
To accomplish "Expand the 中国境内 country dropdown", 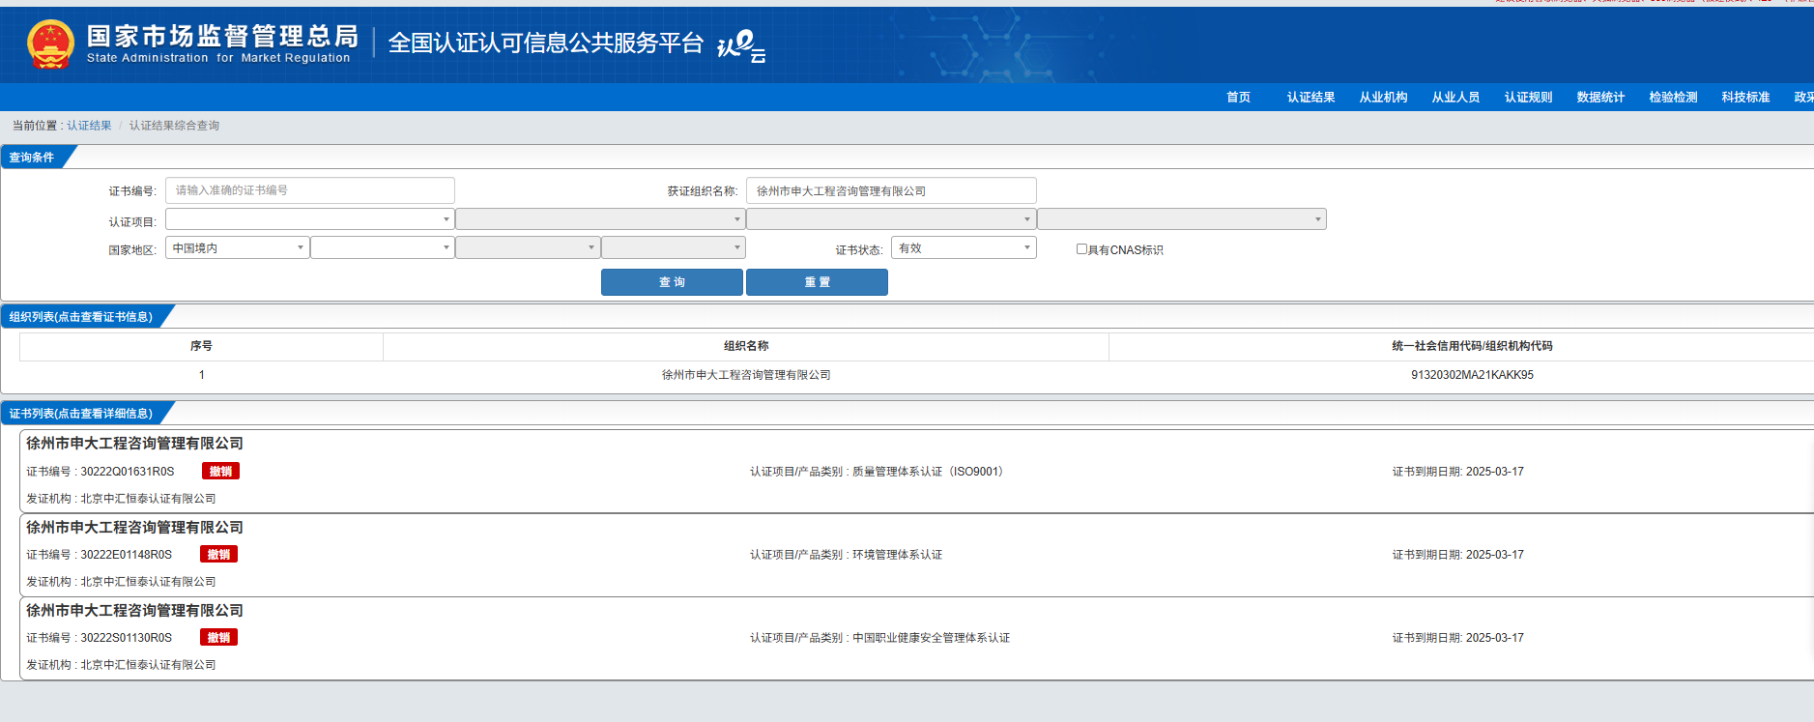I will [238, 248].
